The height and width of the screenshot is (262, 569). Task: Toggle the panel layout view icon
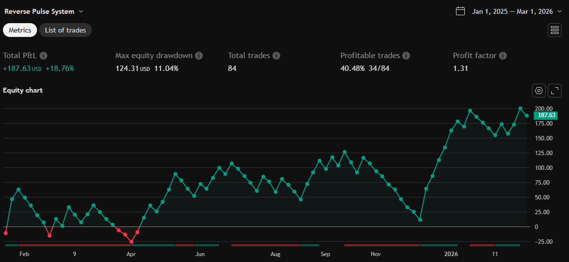tap(555, 30)
